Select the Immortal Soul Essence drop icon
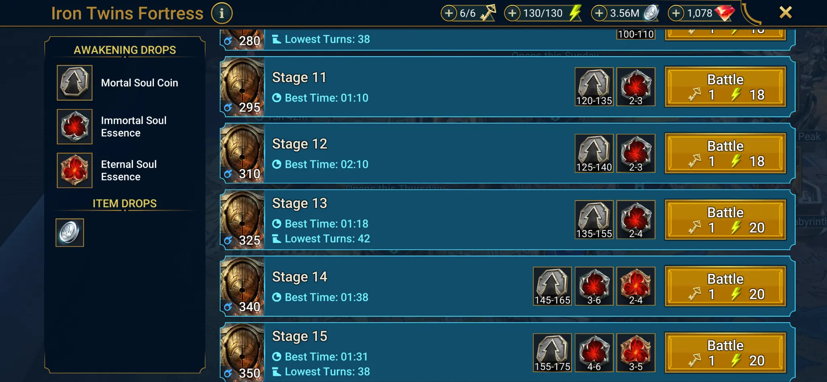Viewport: 827px width, 382px height. (75, 127)
